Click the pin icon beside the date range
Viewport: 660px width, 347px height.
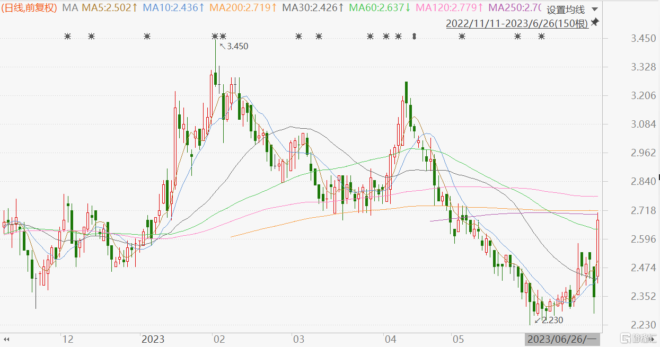pyautogui.click(x=595, y=22)
